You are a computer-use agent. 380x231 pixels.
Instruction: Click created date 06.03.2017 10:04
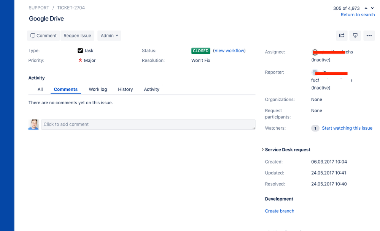(329, 162)
